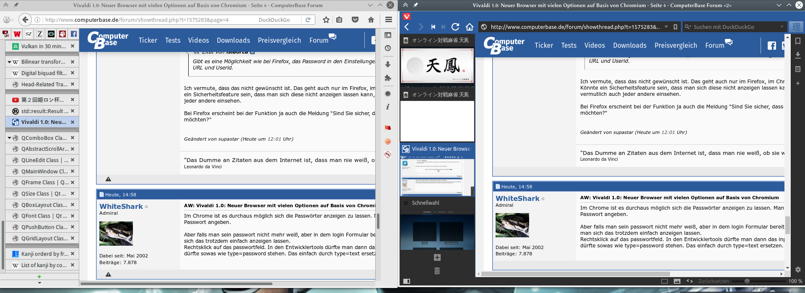Viewport: 805px width, 293px height.
Task: Open site info icon in Firefox's URL bar
Action: tap(37, 20)
